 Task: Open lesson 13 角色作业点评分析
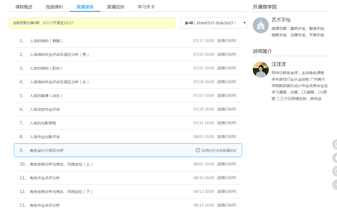point(45,205)
